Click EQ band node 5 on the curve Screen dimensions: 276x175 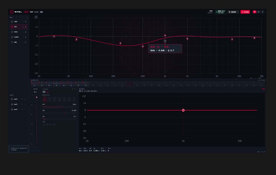165,36
